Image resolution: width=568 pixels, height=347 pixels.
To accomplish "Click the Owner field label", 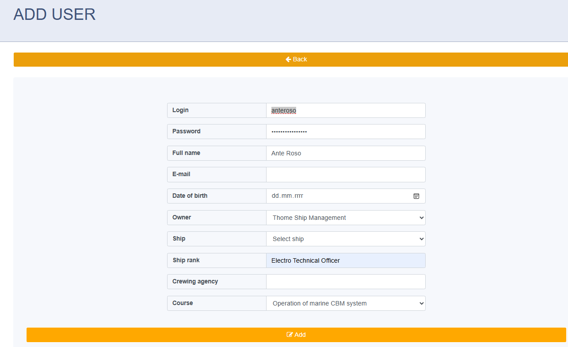I will pyautogui.click(x=182, y=217).
